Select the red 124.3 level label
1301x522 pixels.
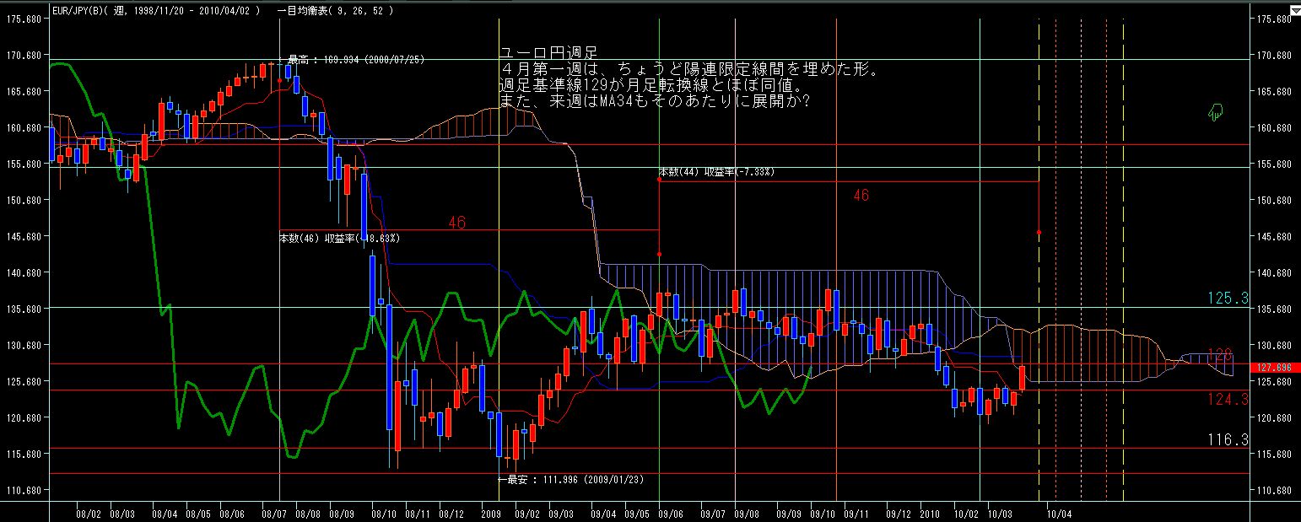click(1228, 399)
